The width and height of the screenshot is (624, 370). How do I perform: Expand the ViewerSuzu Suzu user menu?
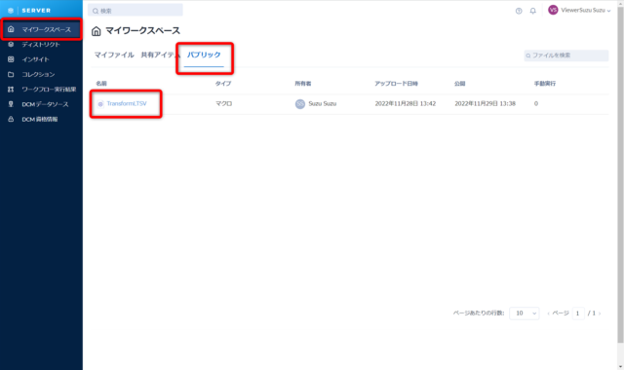(x=585, y=11)
